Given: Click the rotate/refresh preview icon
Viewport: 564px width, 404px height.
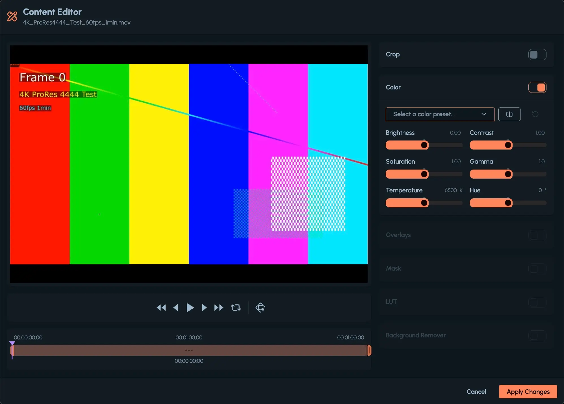Looking at the screenshot, I should 260,308.
